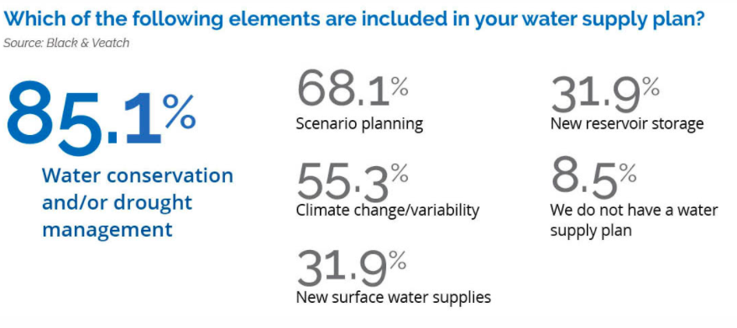Viewport: 737px width, 328px height.
Task: Click the Scenario planning label
Action: [359, 124]
